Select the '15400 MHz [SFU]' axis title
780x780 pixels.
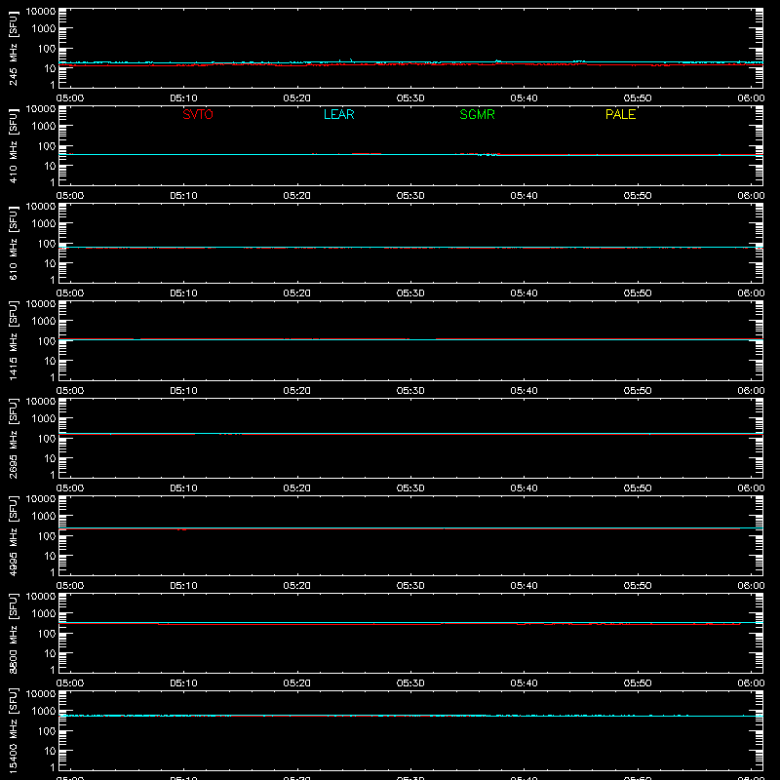tap(14, 730)
